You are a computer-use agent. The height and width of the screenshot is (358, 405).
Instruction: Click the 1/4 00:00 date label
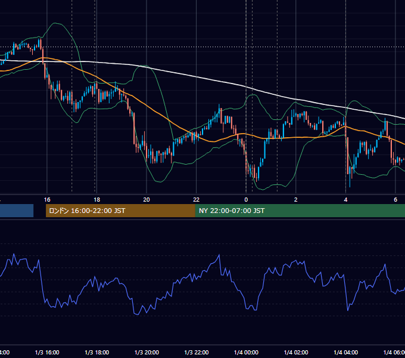click(246, 353)
